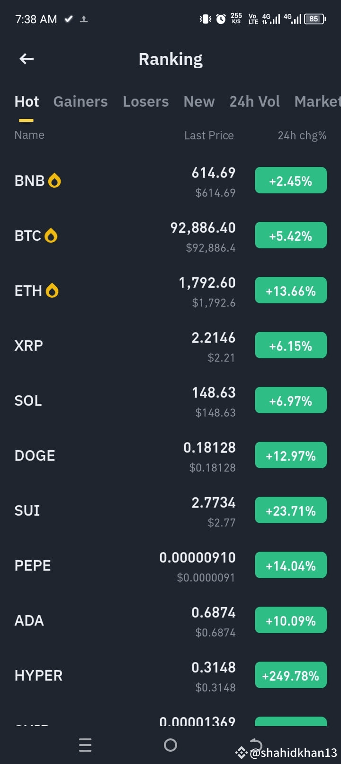Open the Android recent apps menu icon
The image size is (341, 764).
tap(85, 745)
